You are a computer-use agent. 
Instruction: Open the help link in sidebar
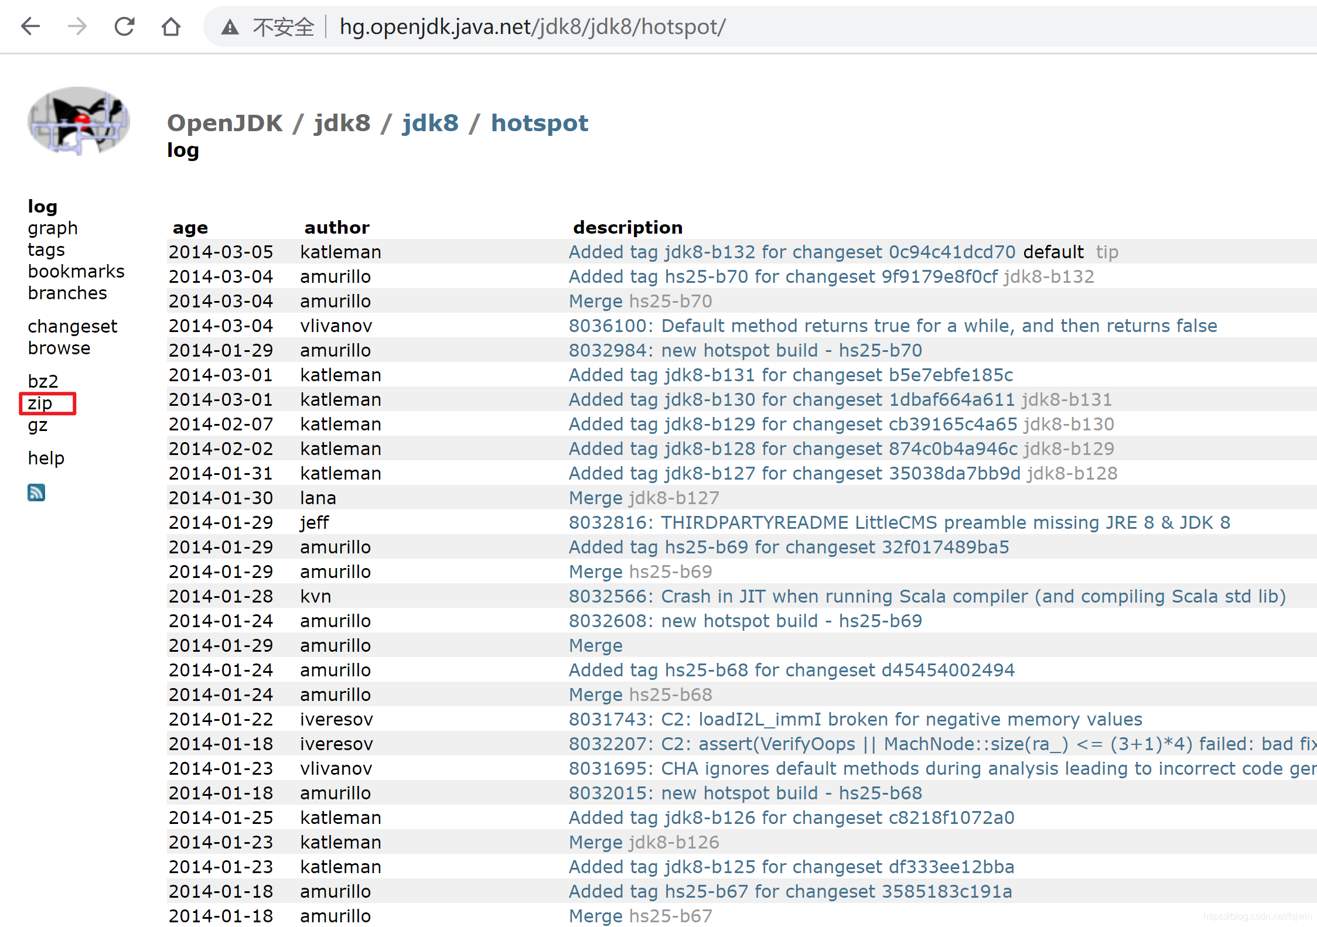(46, 458)
